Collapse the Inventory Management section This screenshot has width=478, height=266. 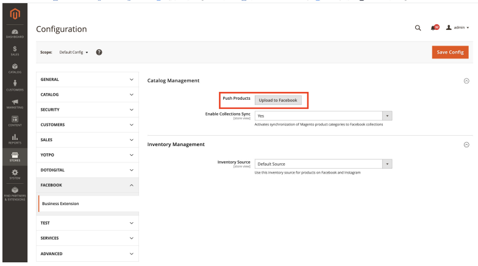click(x=466, y=145)
